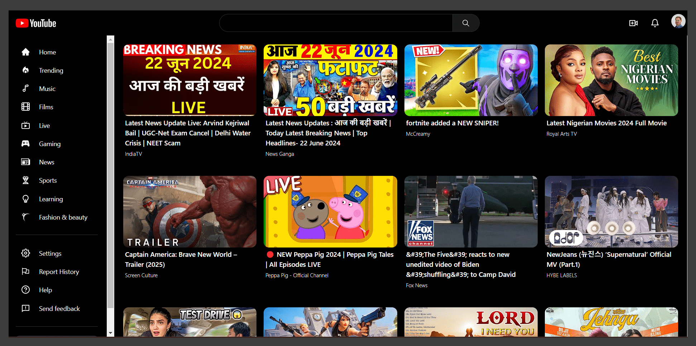Click the YouTube logo

36,23
